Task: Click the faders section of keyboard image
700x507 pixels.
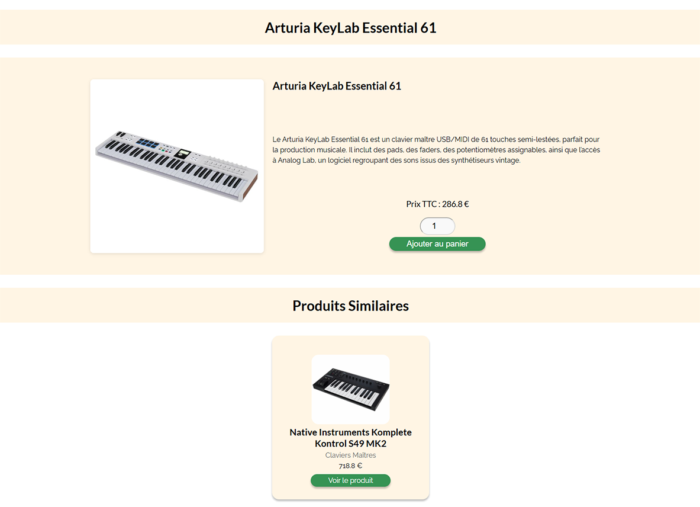Action: click(227, 166)
